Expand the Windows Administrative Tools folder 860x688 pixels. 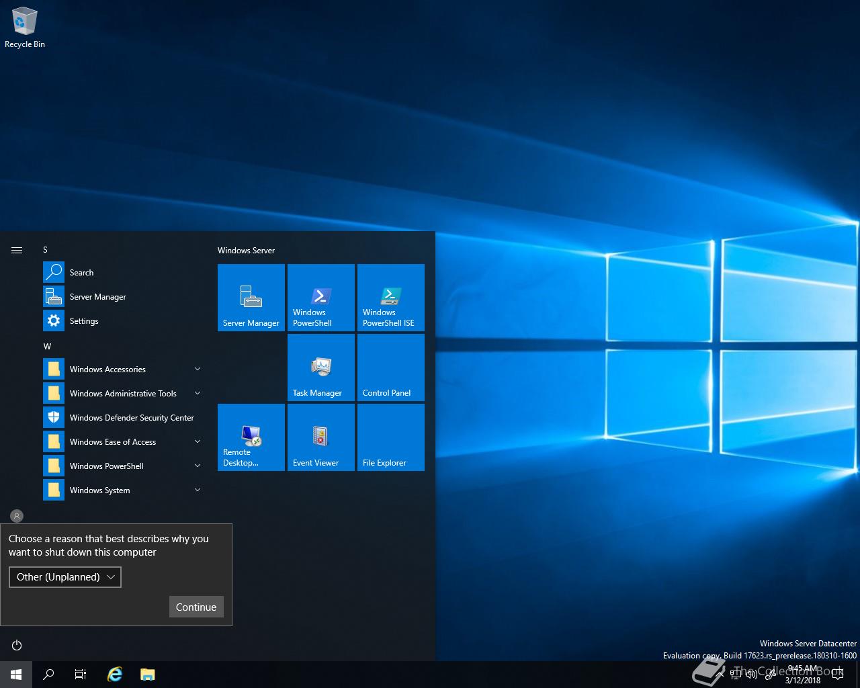122,394
